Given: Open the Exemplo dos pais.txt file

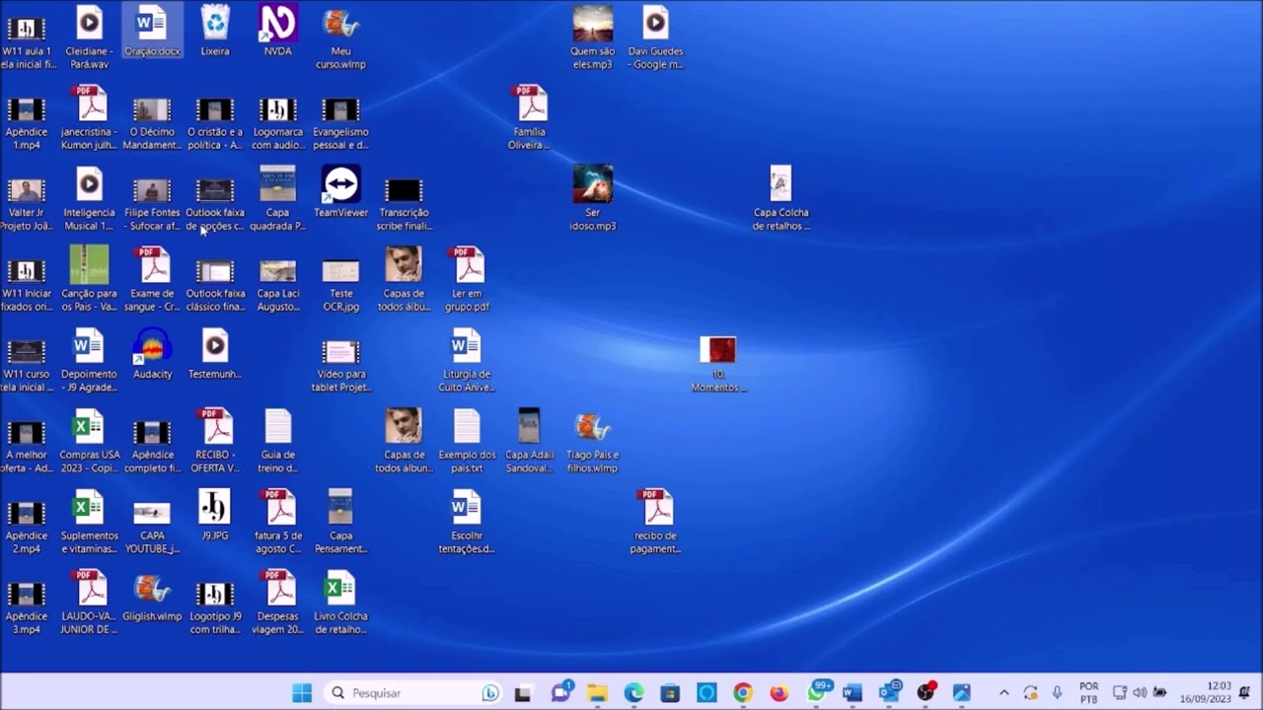Looking at the screenshot, I should (467, 442).
